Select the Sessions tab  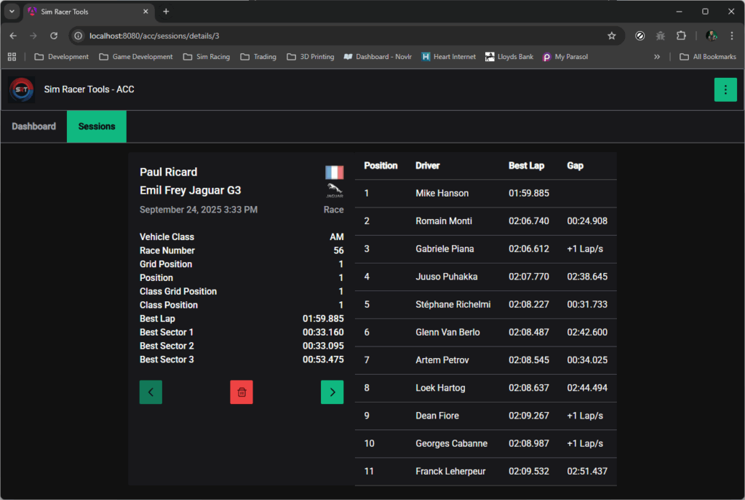tap(97, 127)
